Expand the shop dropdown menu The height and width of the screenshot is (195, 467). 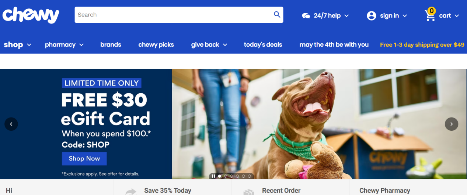coord(18,44)
